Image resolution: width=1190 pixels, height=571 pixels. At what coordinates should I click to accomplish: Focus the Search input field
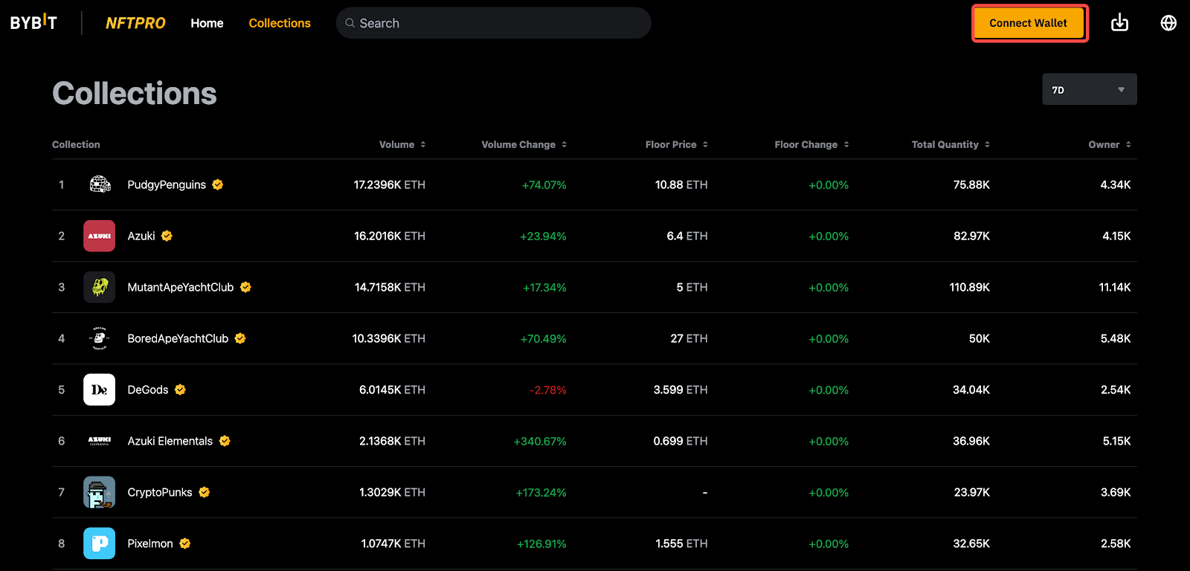click(x=493, y=23)
